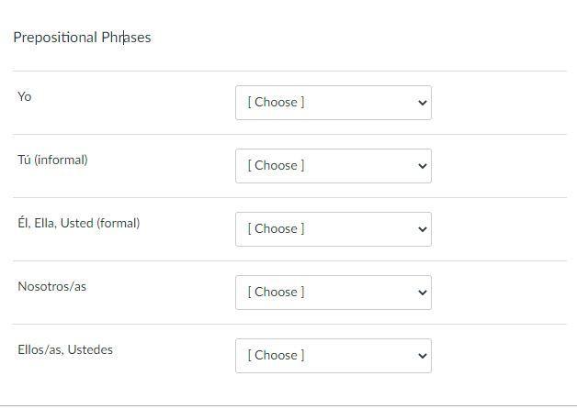Click the chevron arrow in Tú's dropdown
This screenshot has width=577, height=409.
click(x=422, y=166)
